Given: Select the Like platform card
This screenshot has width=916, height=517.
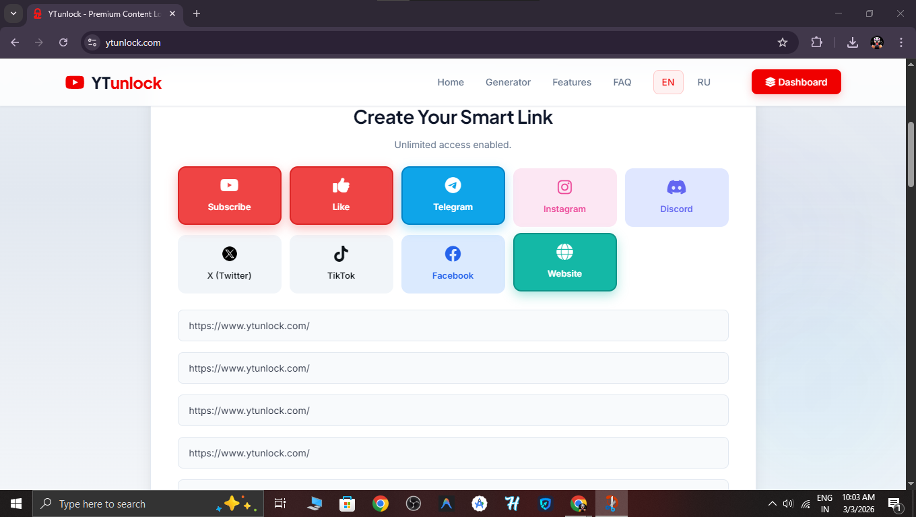Looking at the screenshot, I should 341,195.
